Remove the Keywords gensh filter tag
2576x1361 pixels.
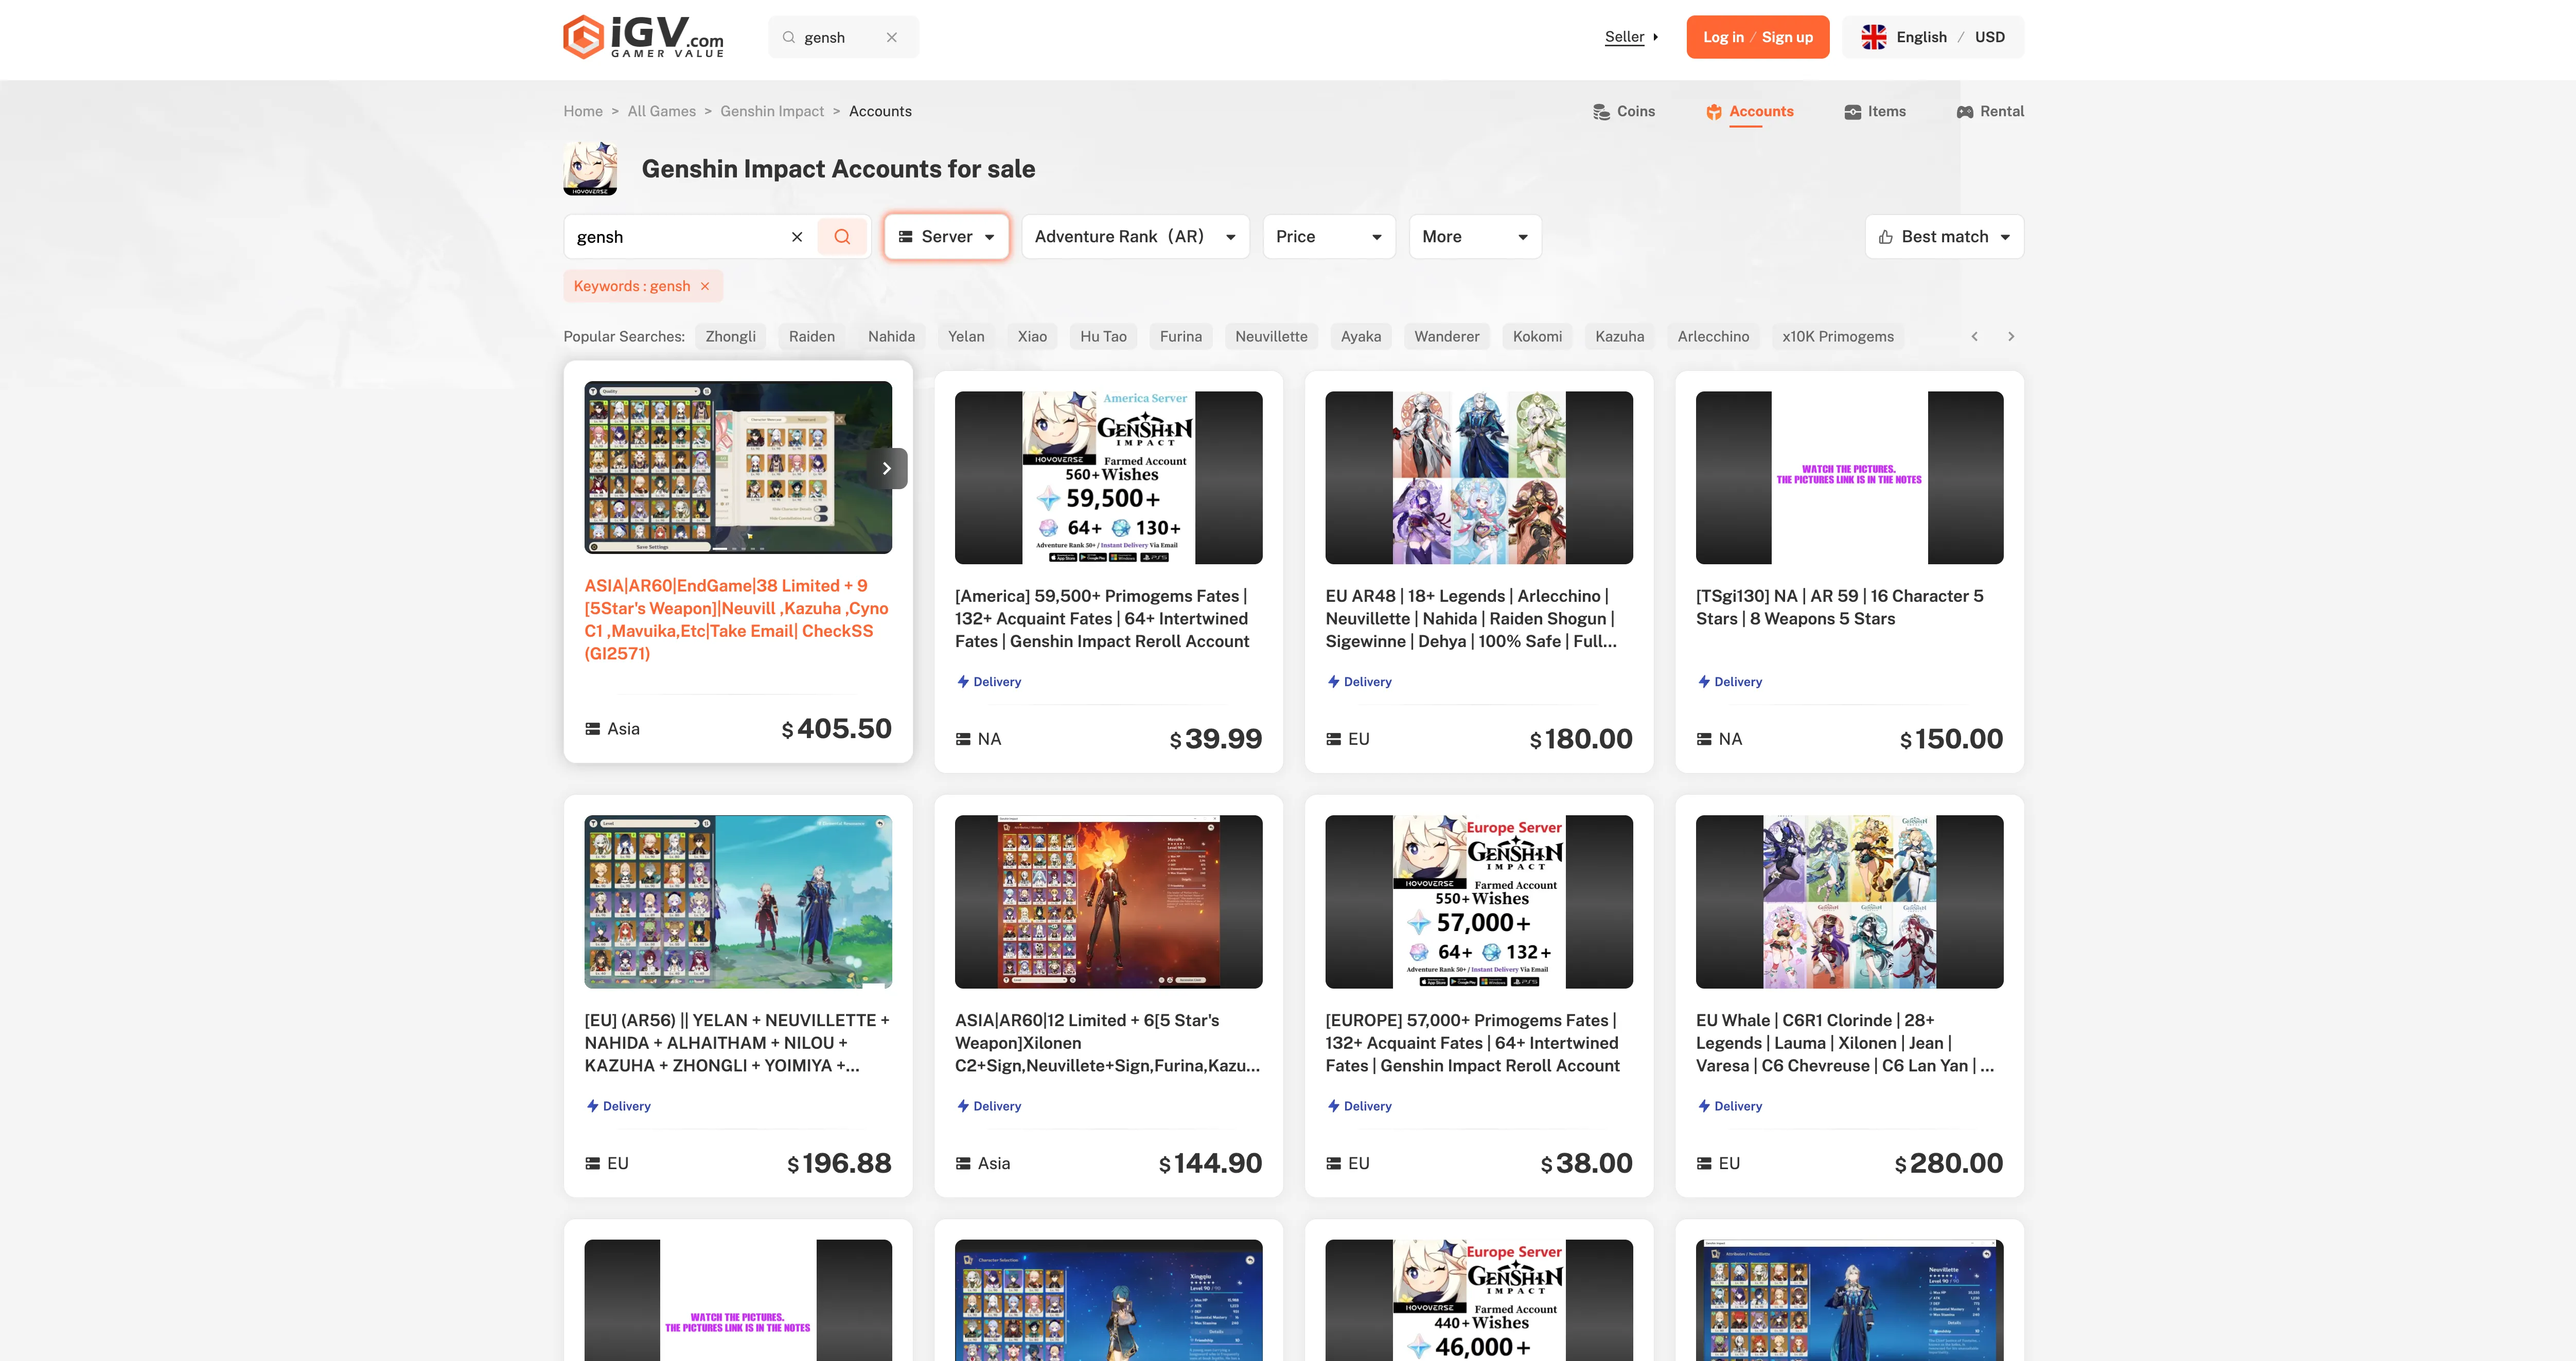tap(705, 287)
